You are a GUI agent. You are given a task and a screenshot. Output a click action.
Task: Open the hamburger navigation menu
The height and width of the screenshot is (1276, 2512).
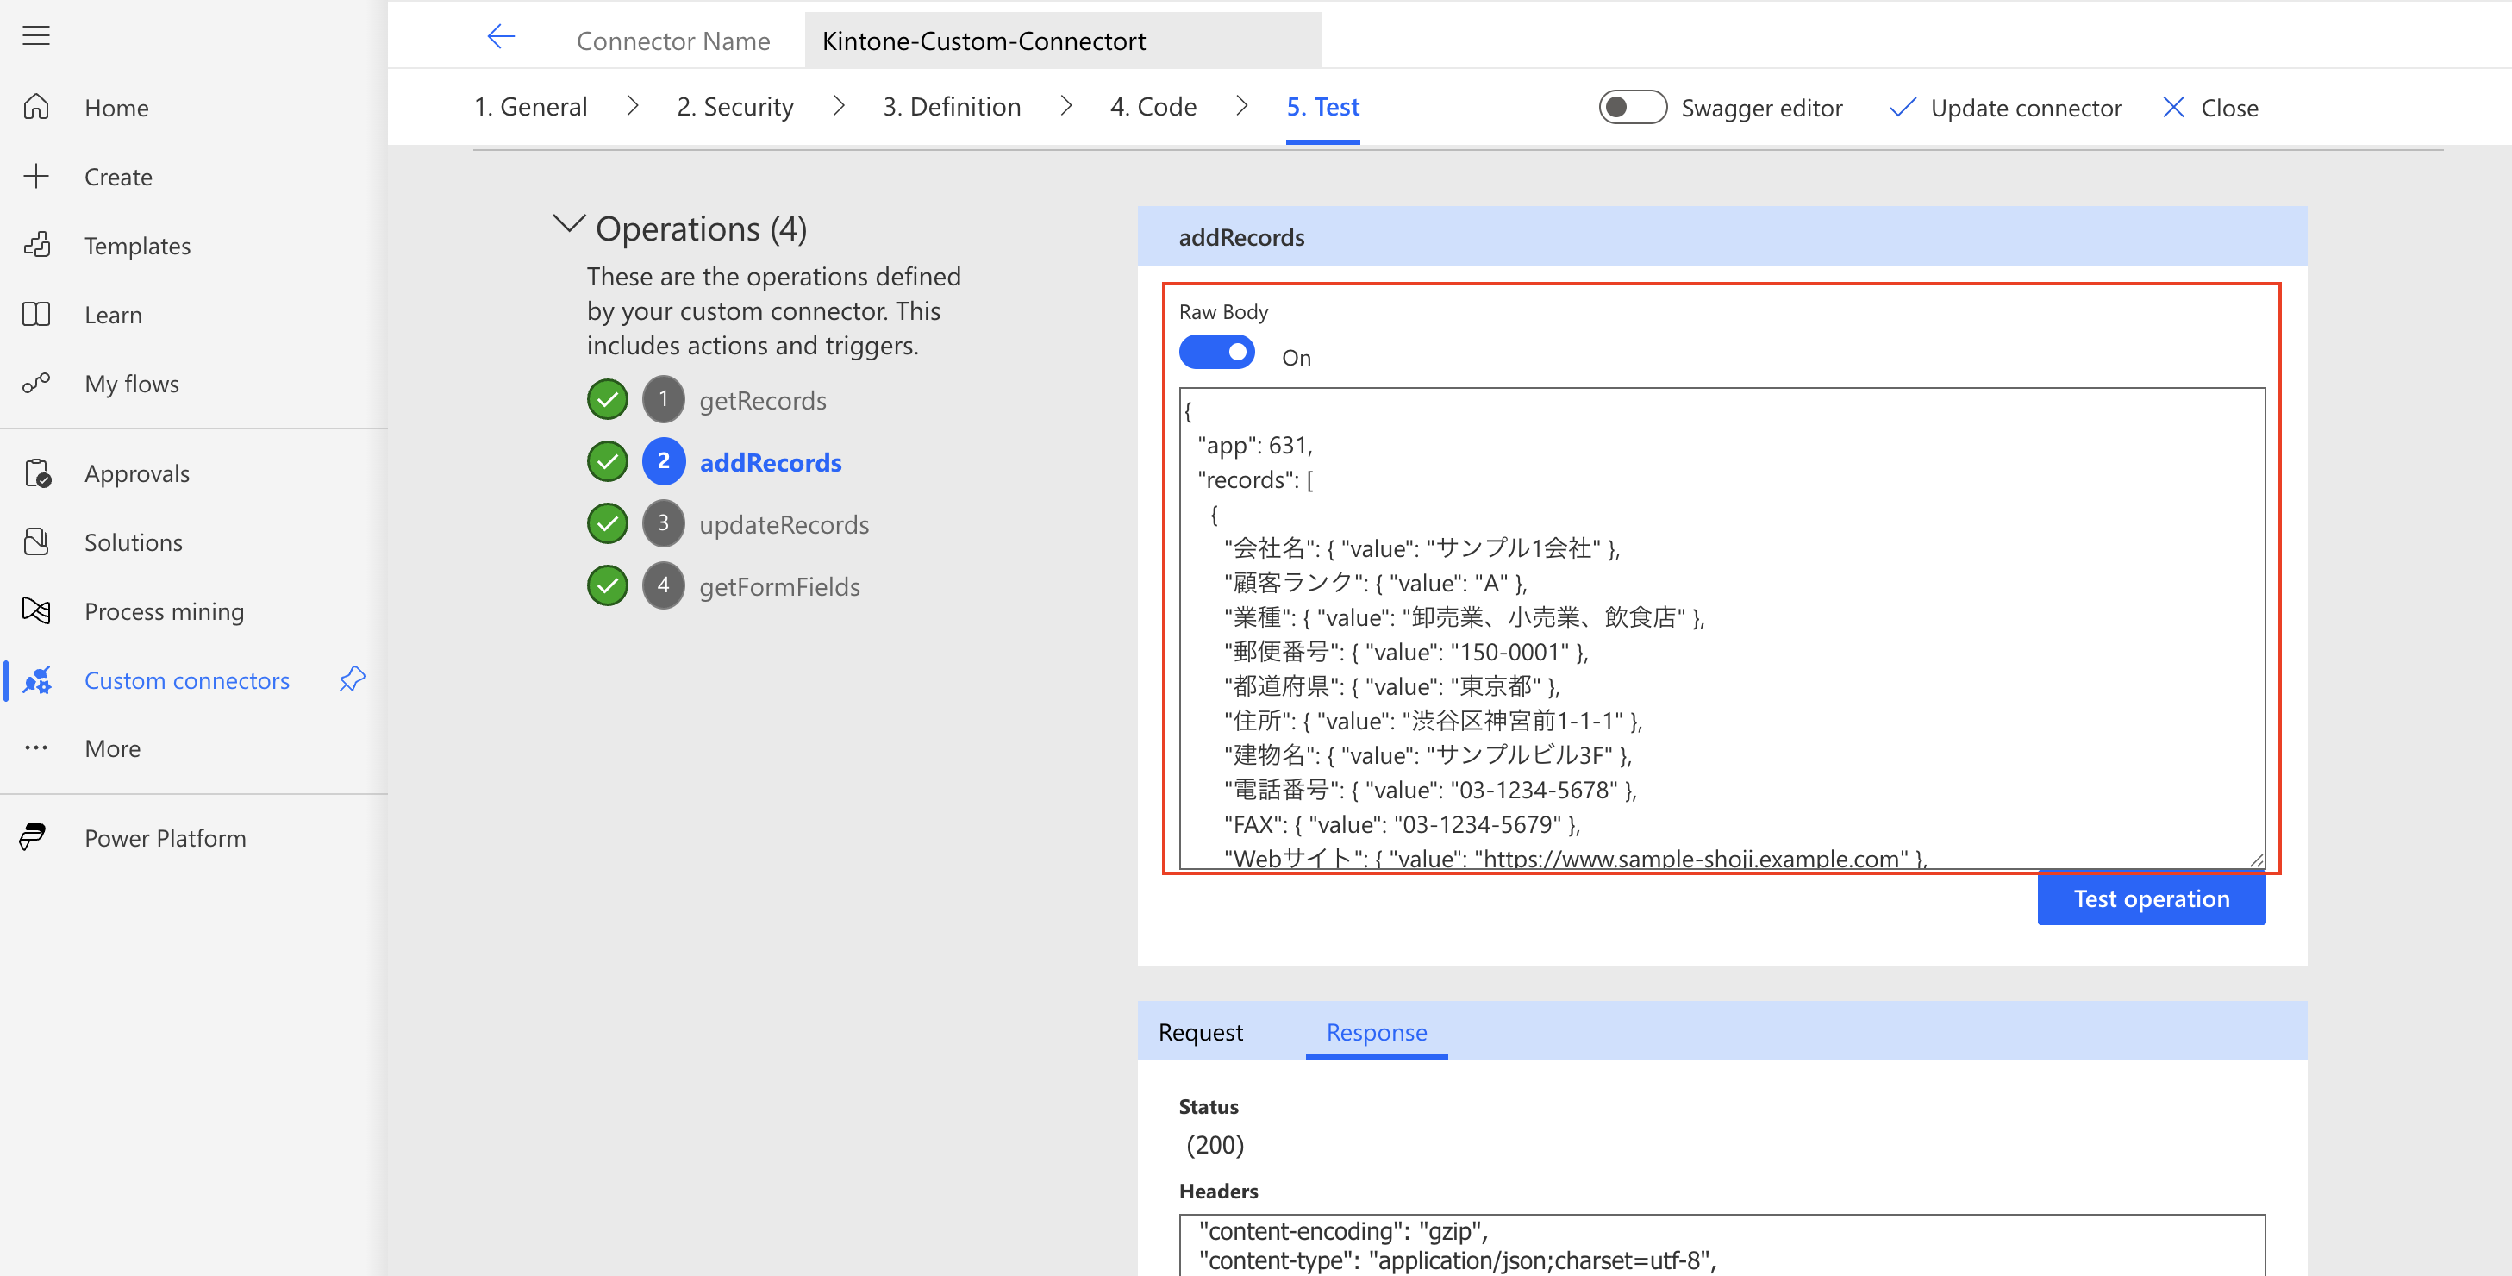point(36,35)
